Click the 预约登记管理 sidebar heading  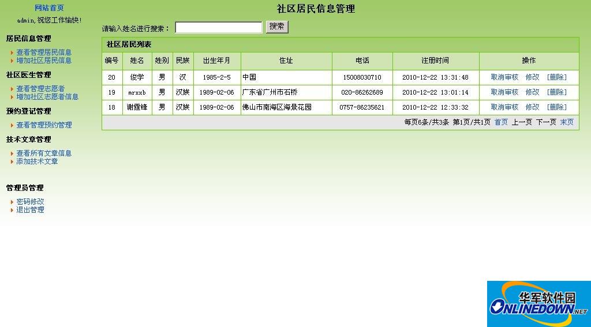click(29, 111)
